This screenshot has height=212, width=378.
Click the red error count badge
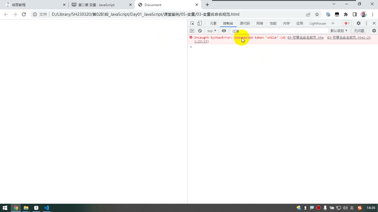point(347,23)
